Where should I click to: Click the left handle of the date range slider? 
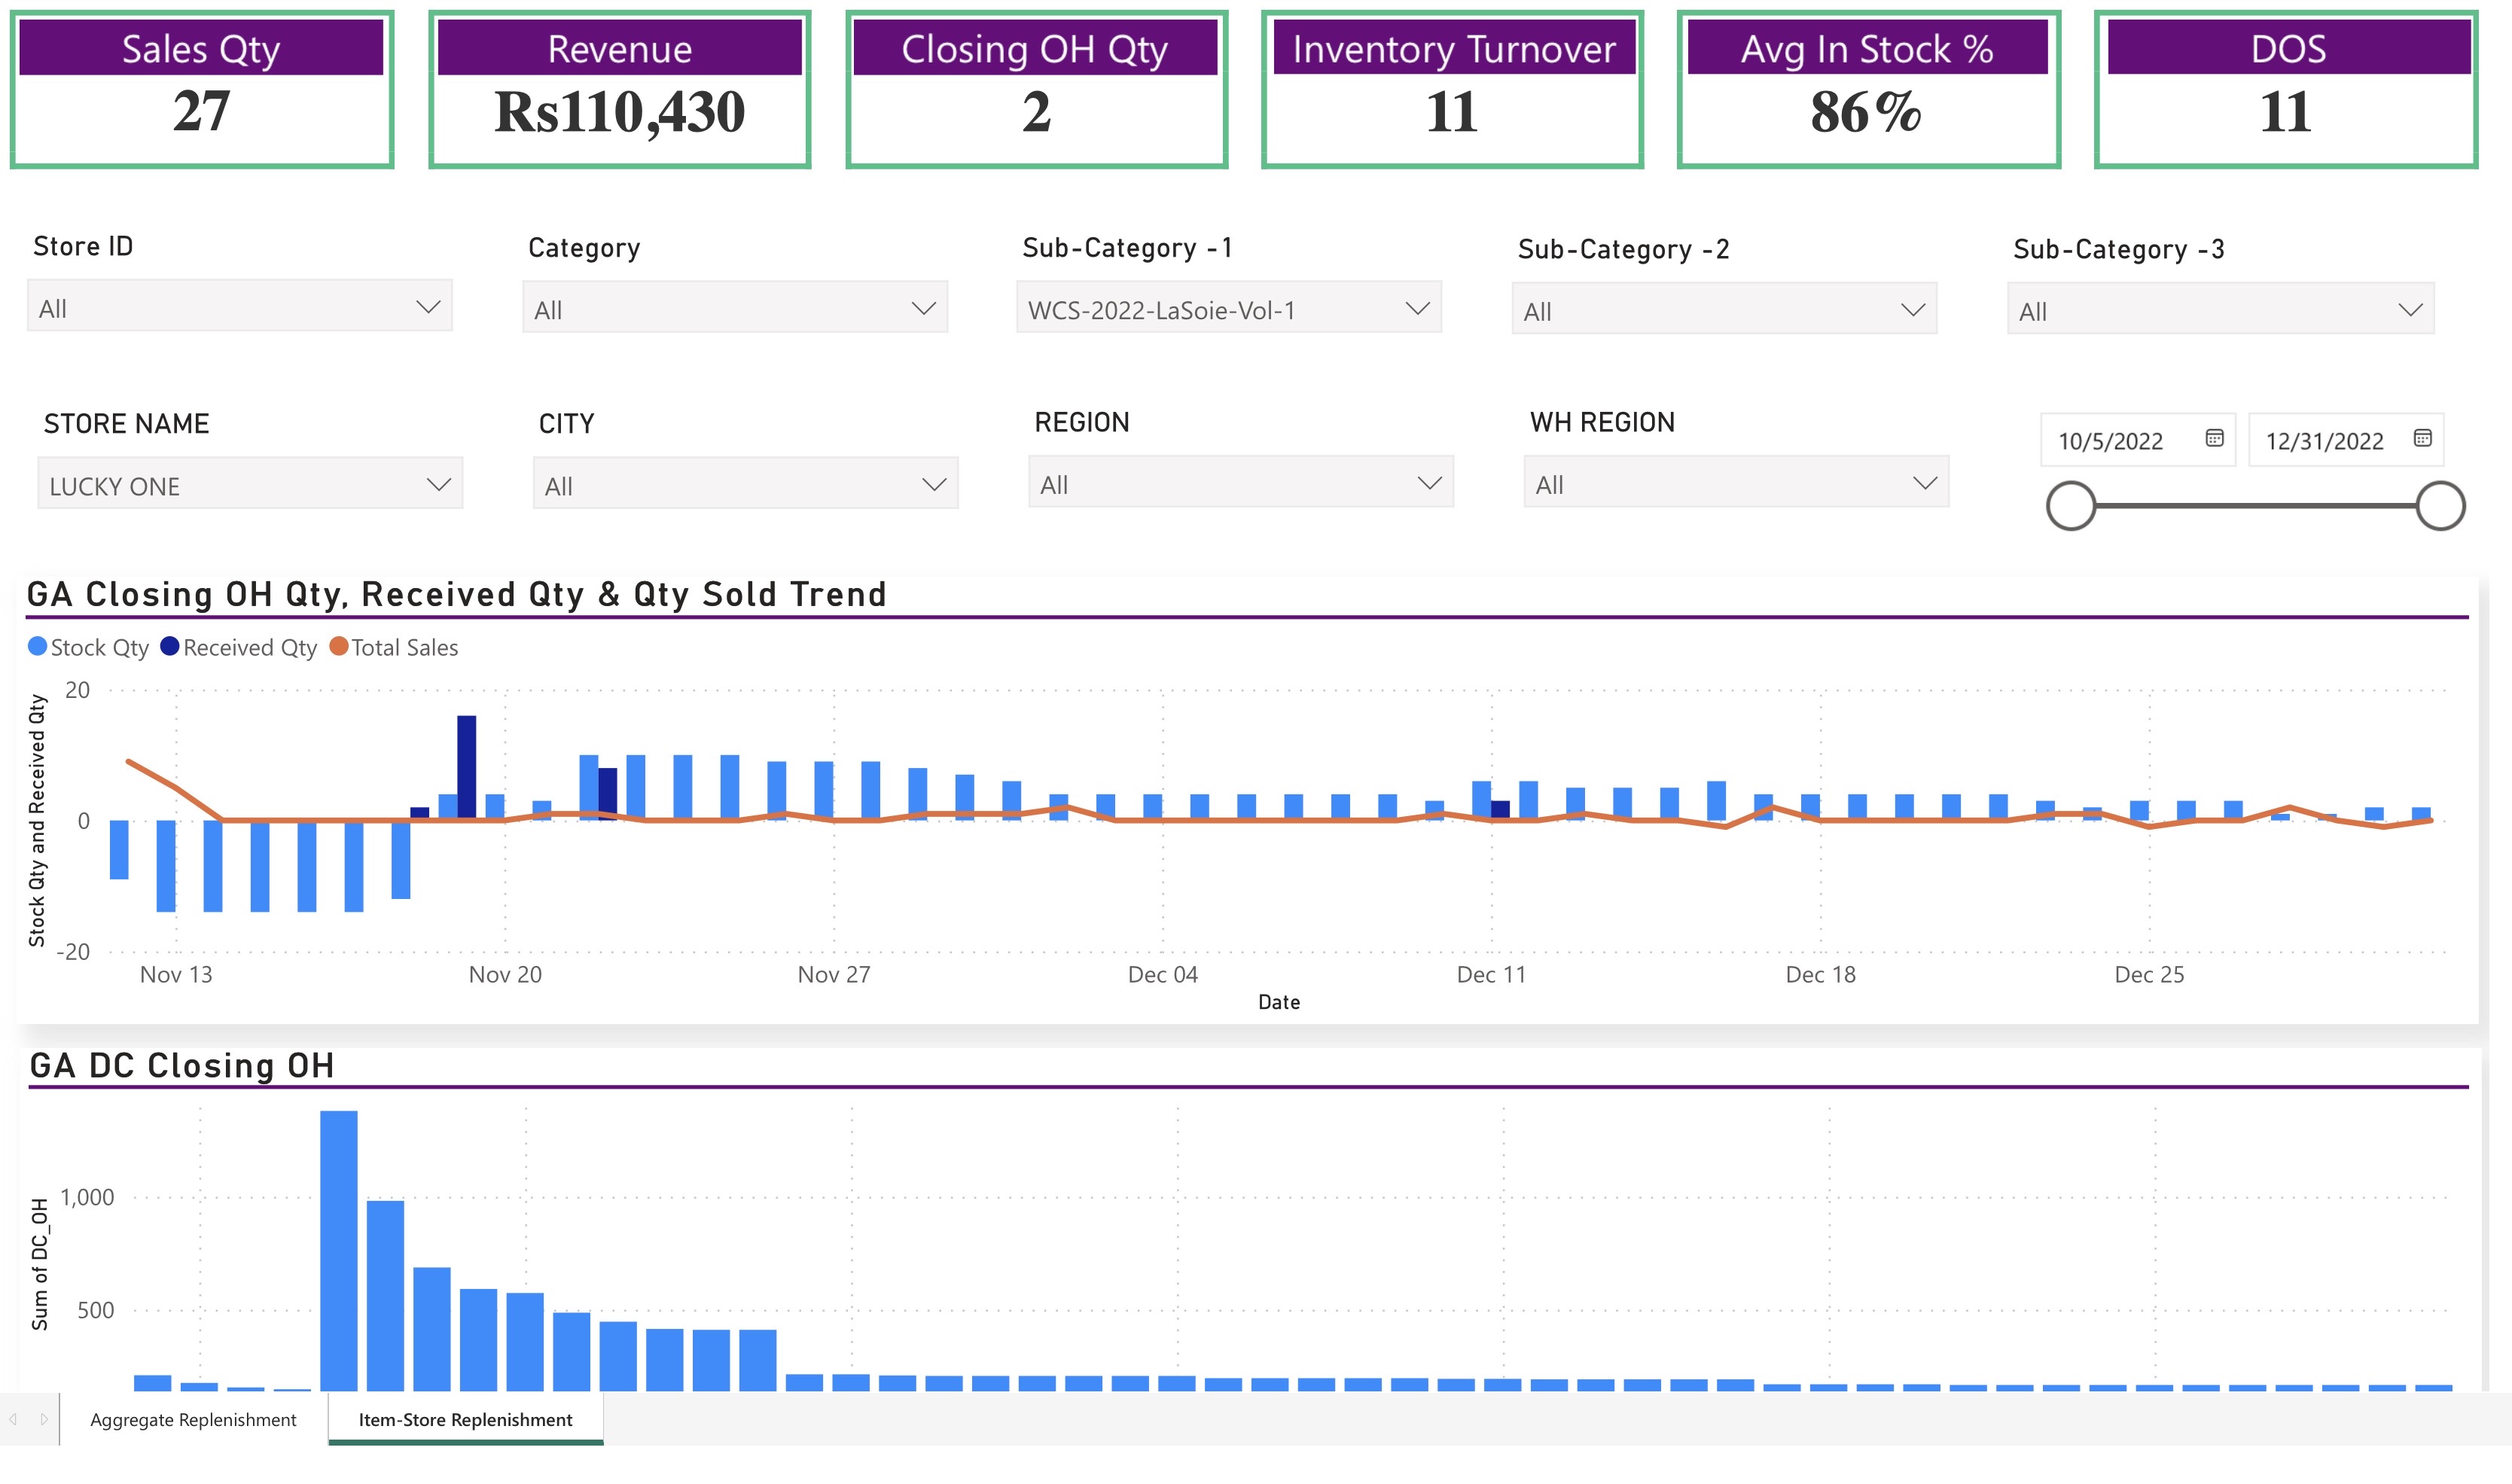2072,505
